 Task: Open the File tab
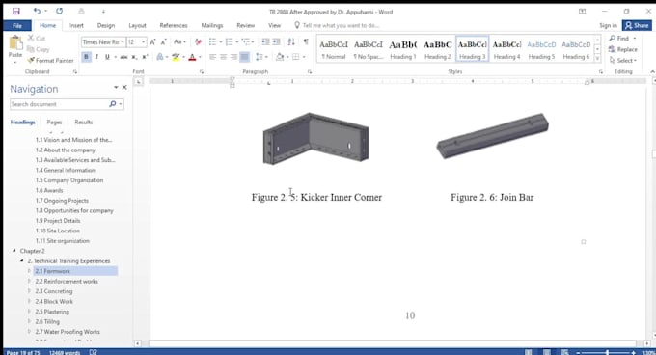pos(17,25)
